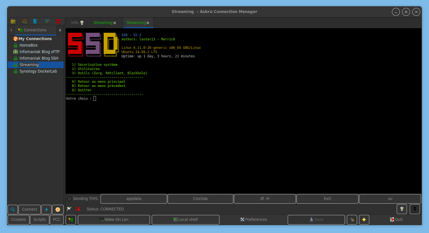Switch to the Info tab

click(77, 23)
